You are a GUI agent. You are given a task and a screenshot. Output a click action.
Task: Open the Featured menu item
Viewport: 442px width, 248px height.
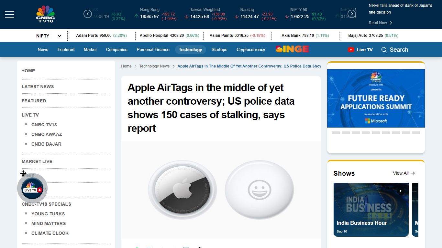66,49
